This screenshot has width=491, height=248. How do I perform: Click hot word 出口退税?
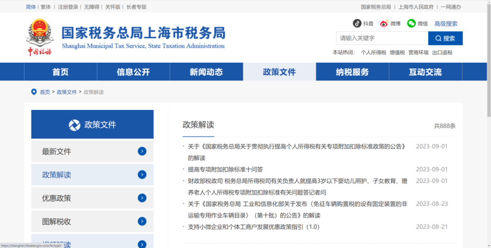442,53
